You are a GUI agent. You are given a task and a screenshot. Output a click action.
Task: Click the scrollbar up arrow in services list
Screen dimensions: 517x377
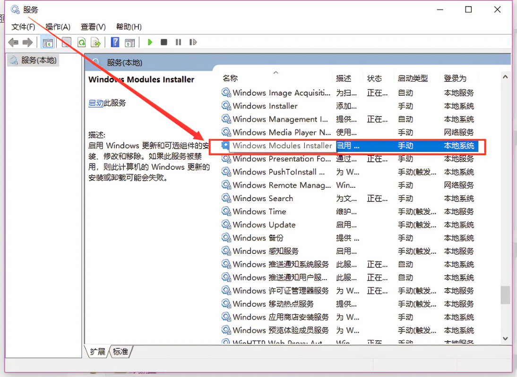click(x=505, y=77)
